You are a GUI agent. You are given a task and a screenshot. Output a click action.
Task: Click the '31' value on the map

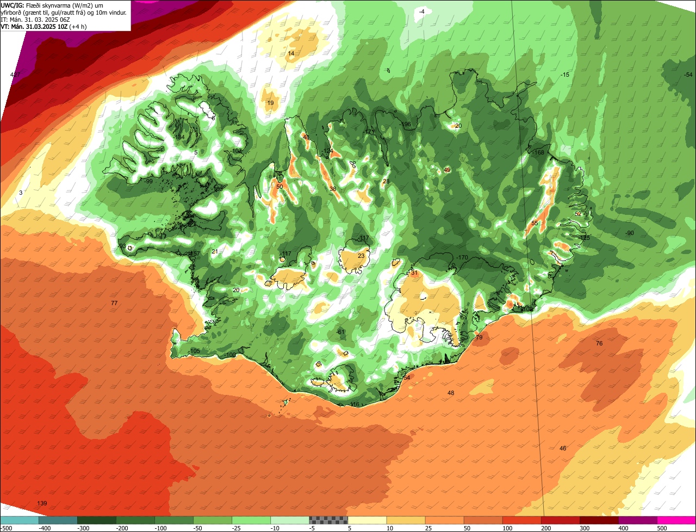tap(414, 273)
